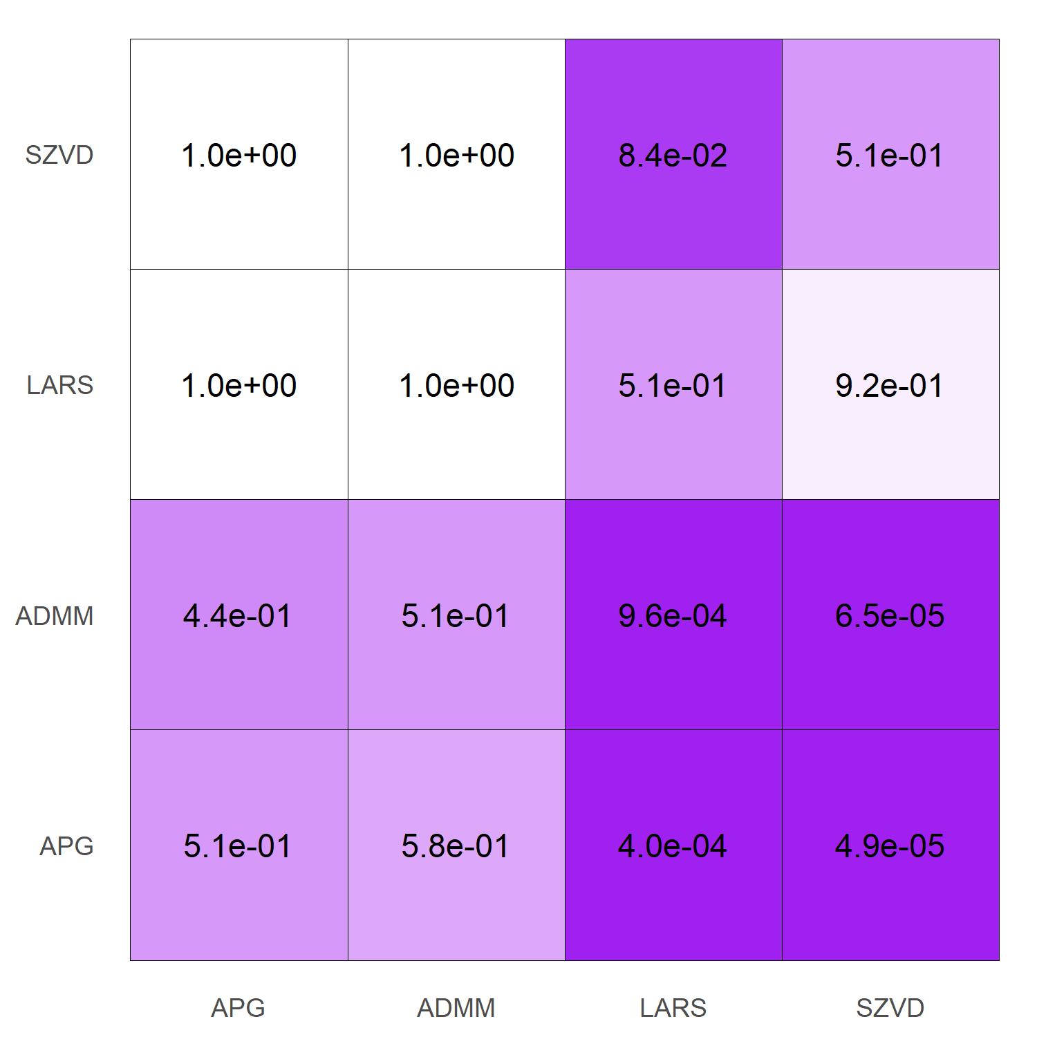Select the SZVD x-axis column label

pos(890,1008)
